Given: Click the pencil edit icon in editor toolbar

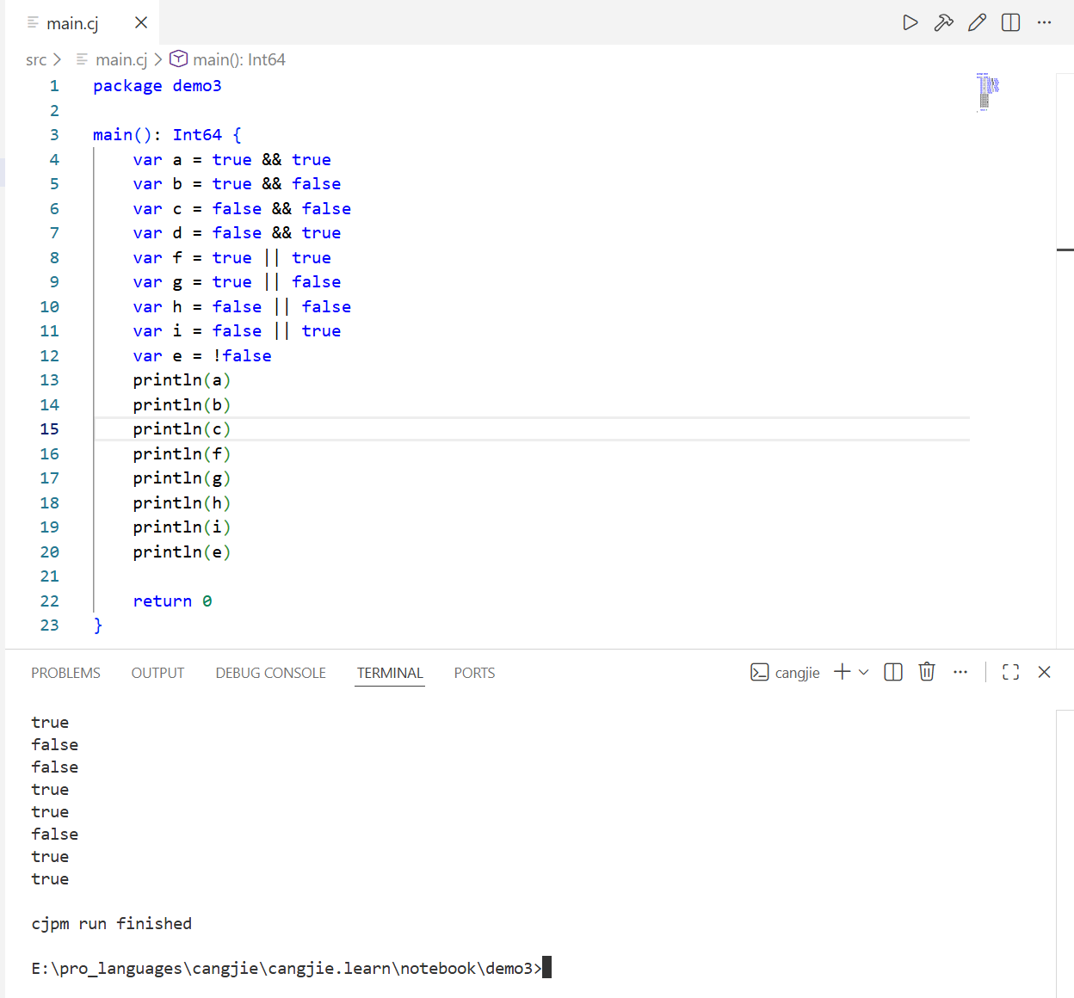Looking at the screenshot, I should (977, 22).
